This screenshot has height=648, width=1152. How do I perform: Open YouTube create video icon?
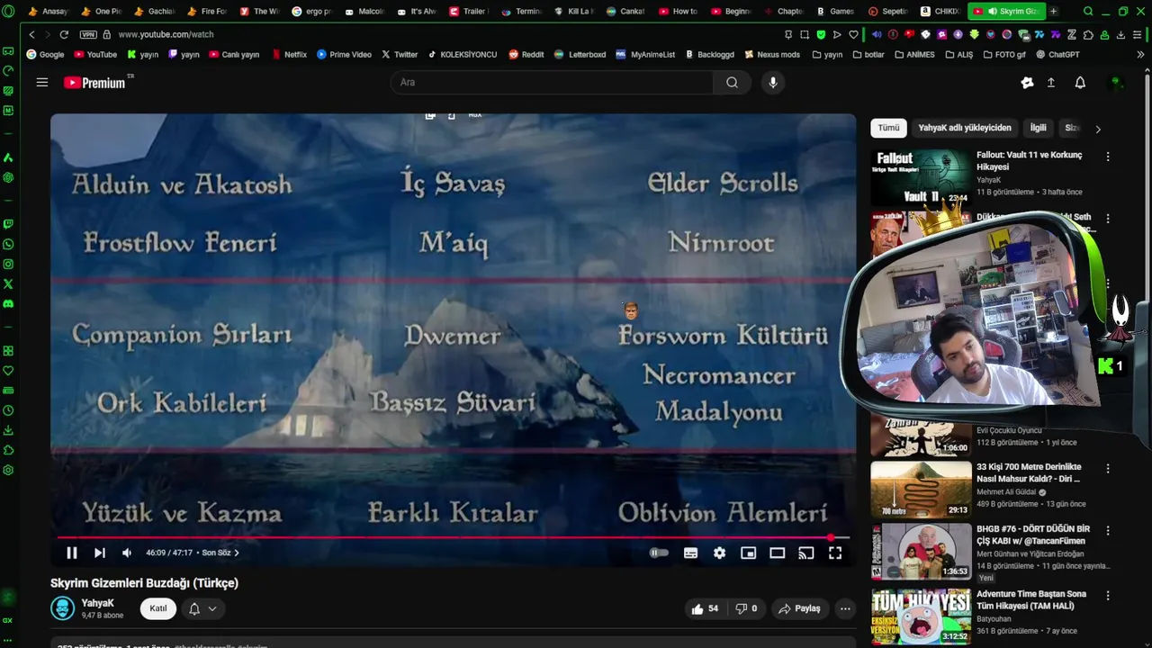tap(1027, 82)
